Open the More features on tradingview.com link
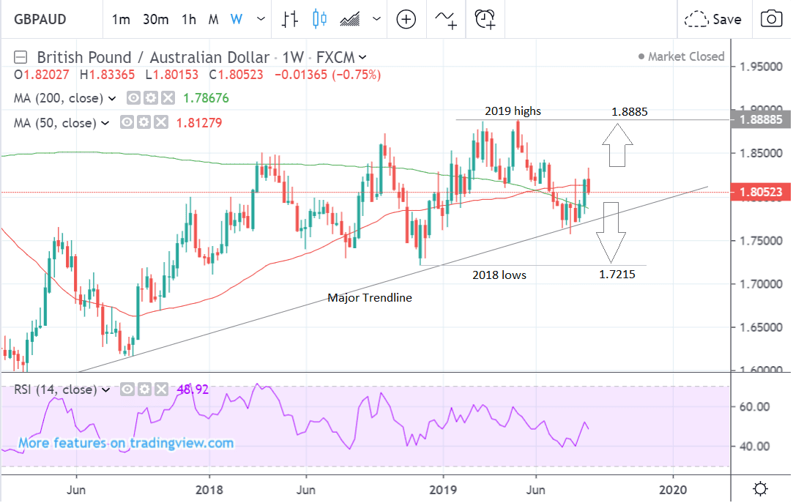 pyautogui.click(x=126, y=443)
